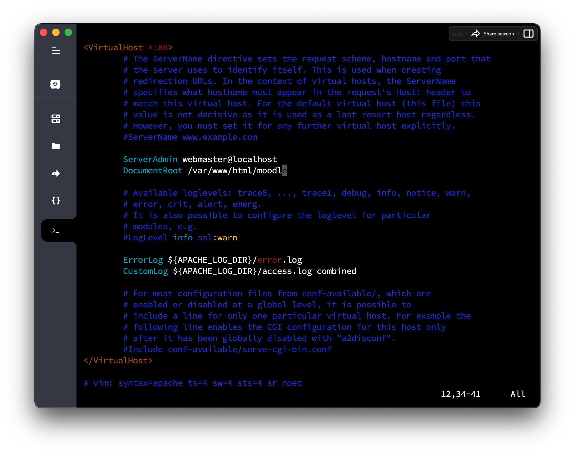575x454 pixels.
Task: Click the yellow minimize window button
Action: [56, 32]
